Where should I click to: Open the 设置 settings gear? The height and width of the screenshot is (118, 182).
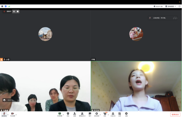click(x=126, y=114)
